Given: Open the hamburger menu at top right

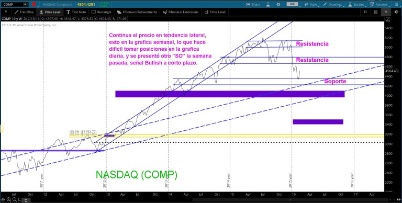Looking at the screenshot, I should click(x=397, y=5).
